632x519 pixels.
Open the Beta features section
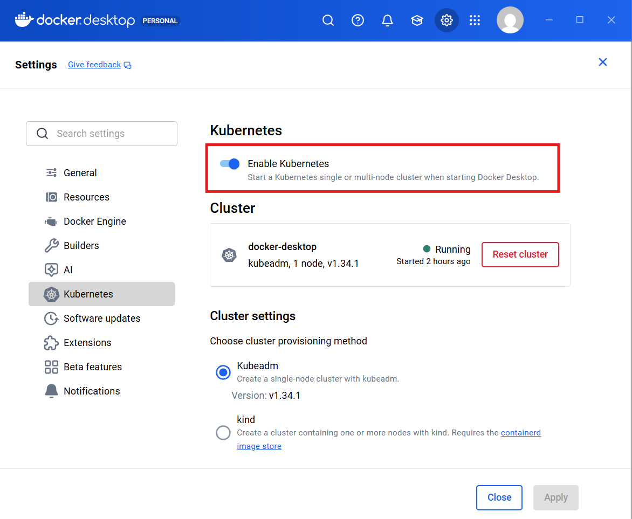(101, 366)
